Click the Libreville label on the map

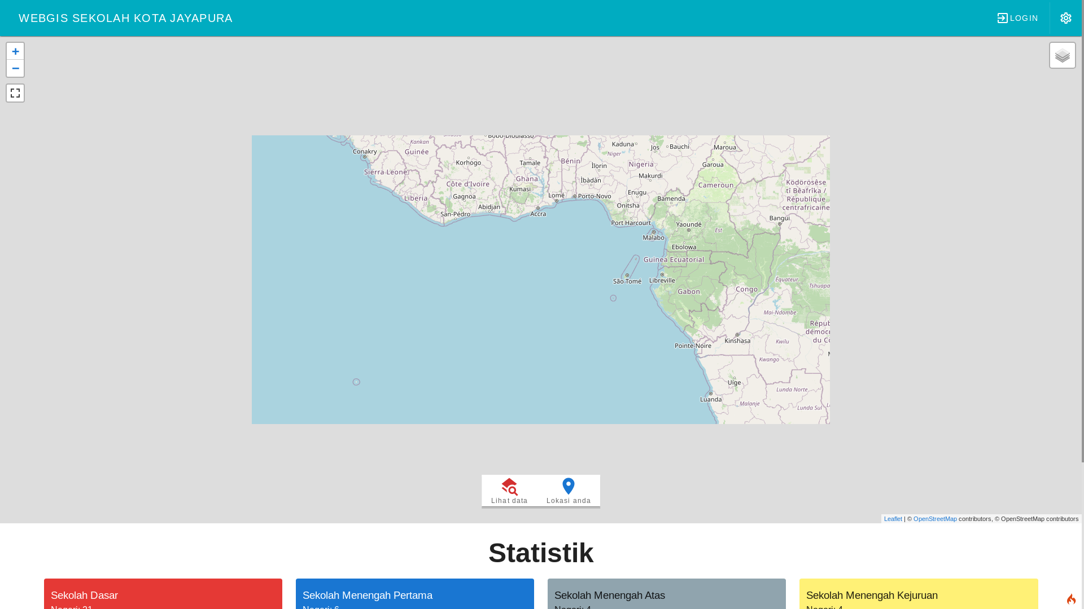tap(662, 280)
